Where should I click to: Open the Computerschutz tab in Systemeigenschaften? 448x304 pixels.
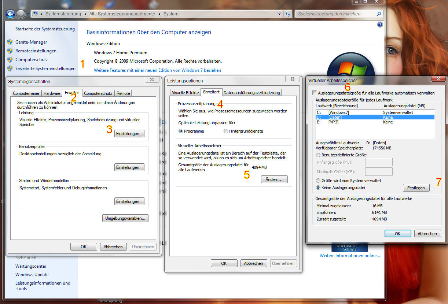point(98,93)
